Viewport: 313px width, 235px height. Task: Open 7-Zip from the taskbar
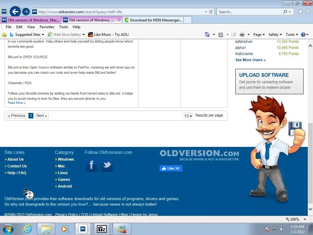[x=101, y=229]
